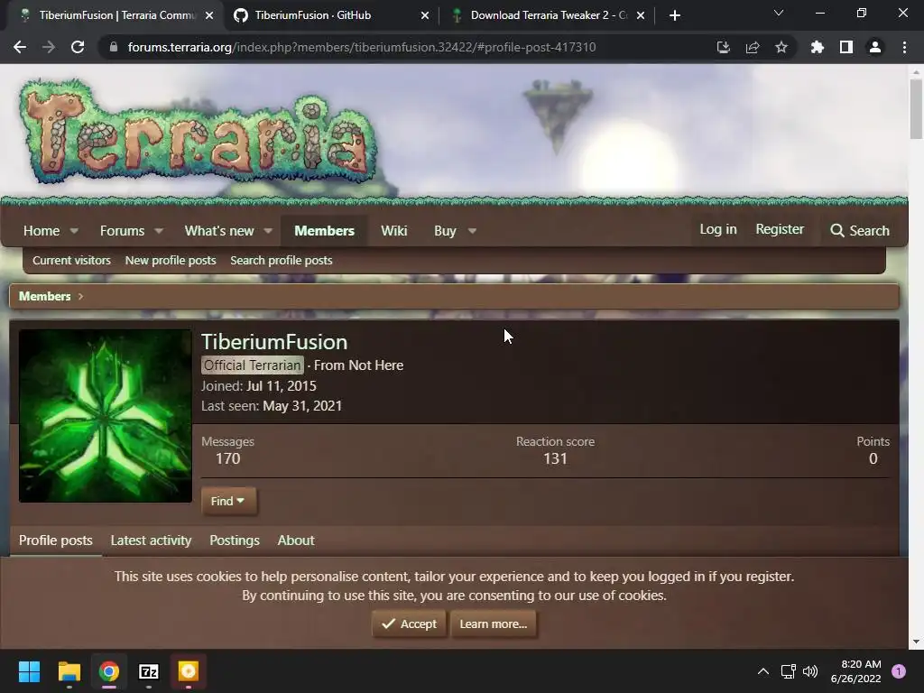Expand the Home dropdown arrow
The width and height of the screenshot is (924, 693).
[74, 231]
